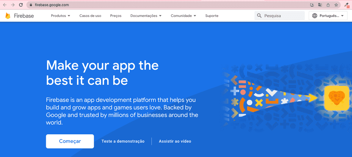352x157 pixels.
Task: Click the share page icon
Action: [x=328, y=5]
